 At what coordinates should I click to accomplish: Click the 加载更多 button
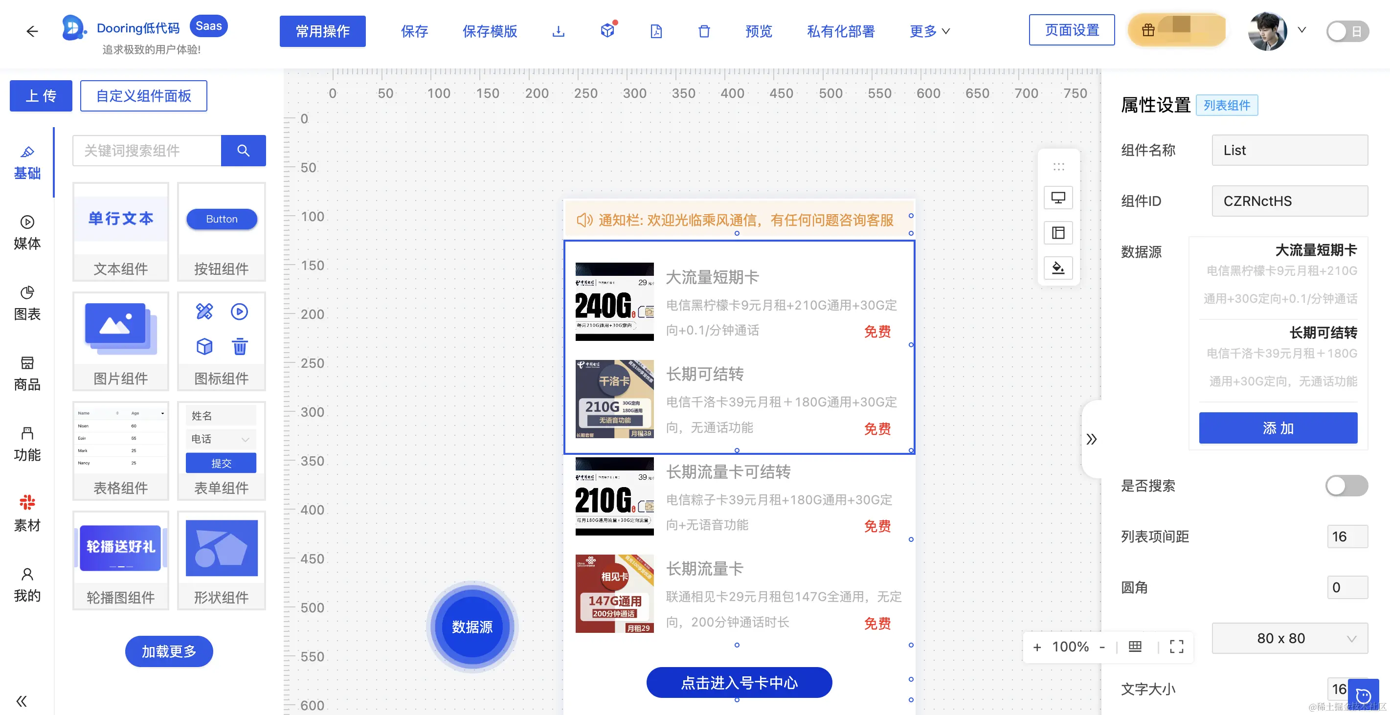click(169, 651)
